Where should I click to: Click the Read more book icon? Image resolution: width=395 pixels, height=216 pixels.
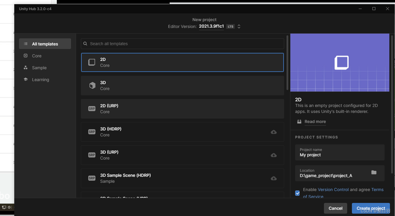(x=299, y=122)
